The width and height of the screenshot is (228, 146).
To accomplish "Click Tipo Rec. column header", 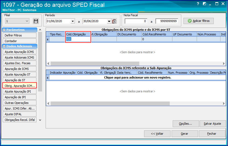I will [x=57, y=34].
